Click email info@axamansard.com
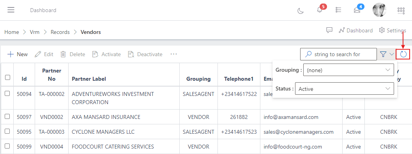This screenshot has height=154, width=412. click(x=291, y=117)
